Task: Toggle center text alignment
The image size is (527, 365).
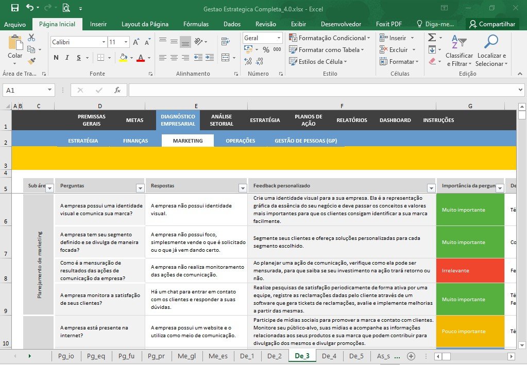Action: coord(174,58)
